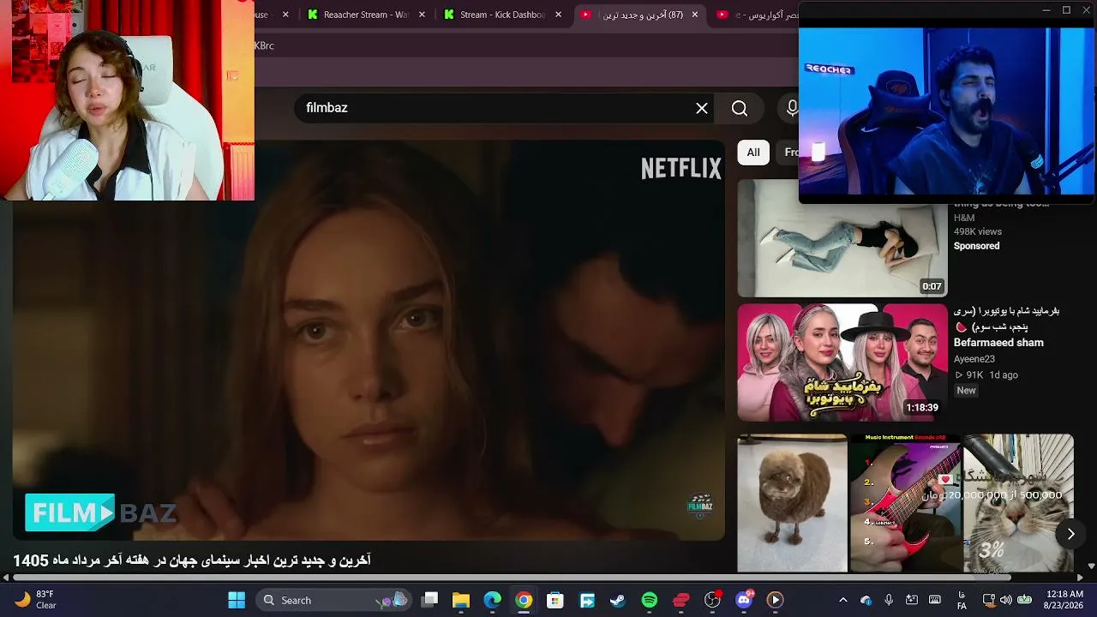
Task: Click the vertical scrollbar's down arrow
Action: tap(1091, 566)
